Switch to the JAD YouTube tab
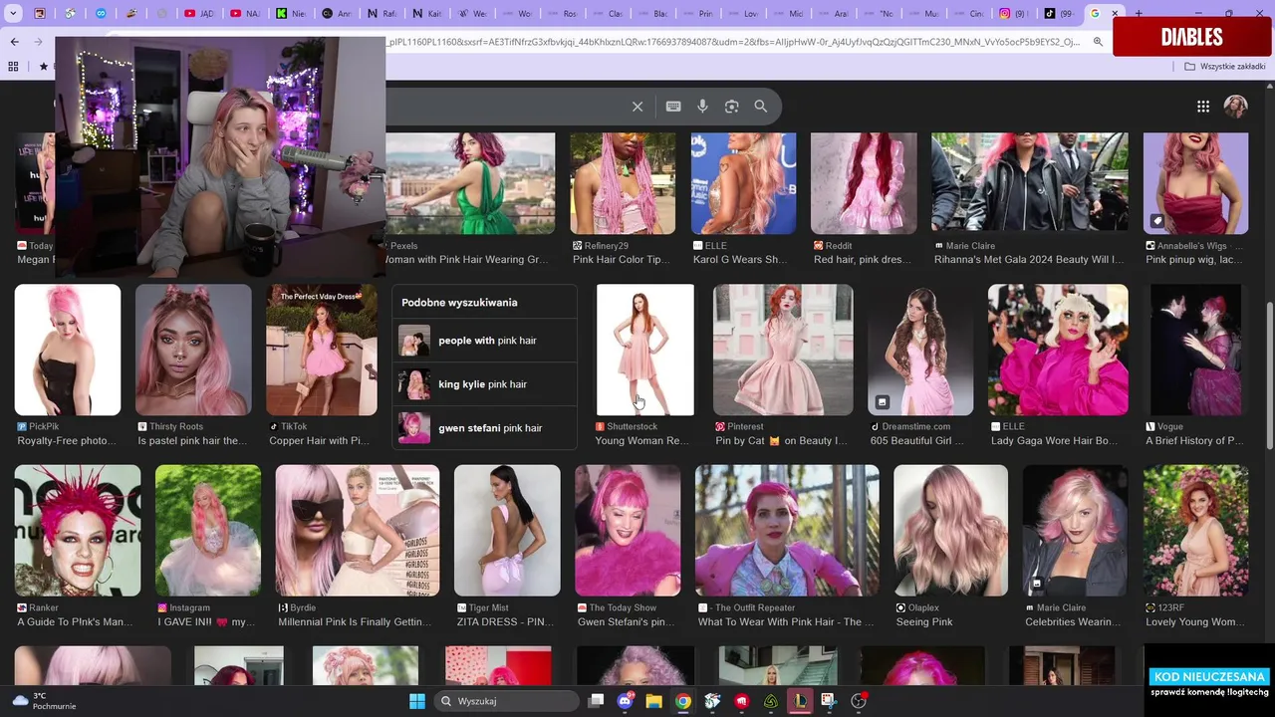The height and width of the screenshot is (717, 1275). click(x=199, y=14)
